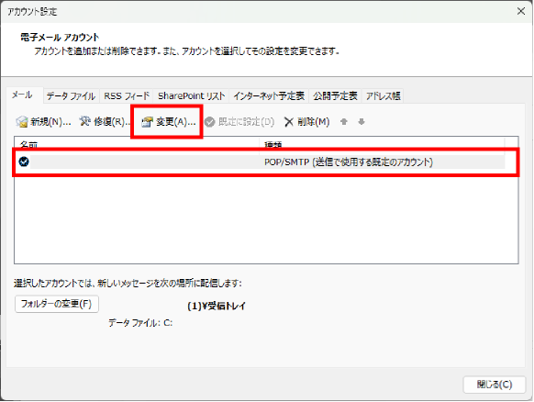Click the 既定に設定(D) checkmark icon
This screenshot has width=534, height=402.
click(210, 122)
